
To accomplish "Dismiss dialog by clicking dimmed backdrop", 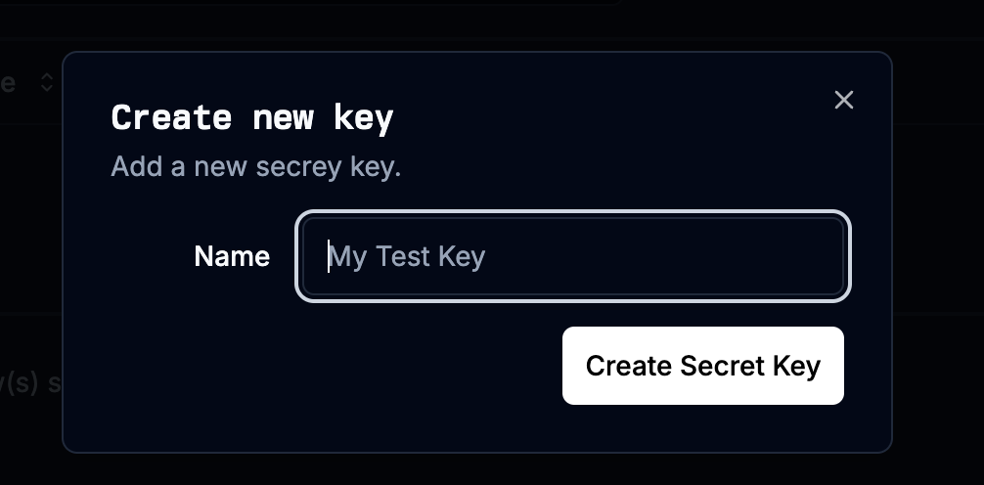I will tap(939, 244).
